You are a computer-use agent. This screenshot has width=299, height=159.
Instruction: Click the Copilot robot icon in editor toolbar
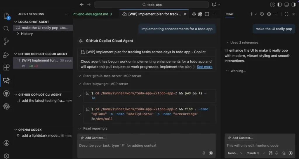[194, 14]
